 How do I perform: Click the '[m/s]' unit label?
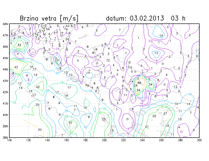pyautogui.click(x=69, y=18)
